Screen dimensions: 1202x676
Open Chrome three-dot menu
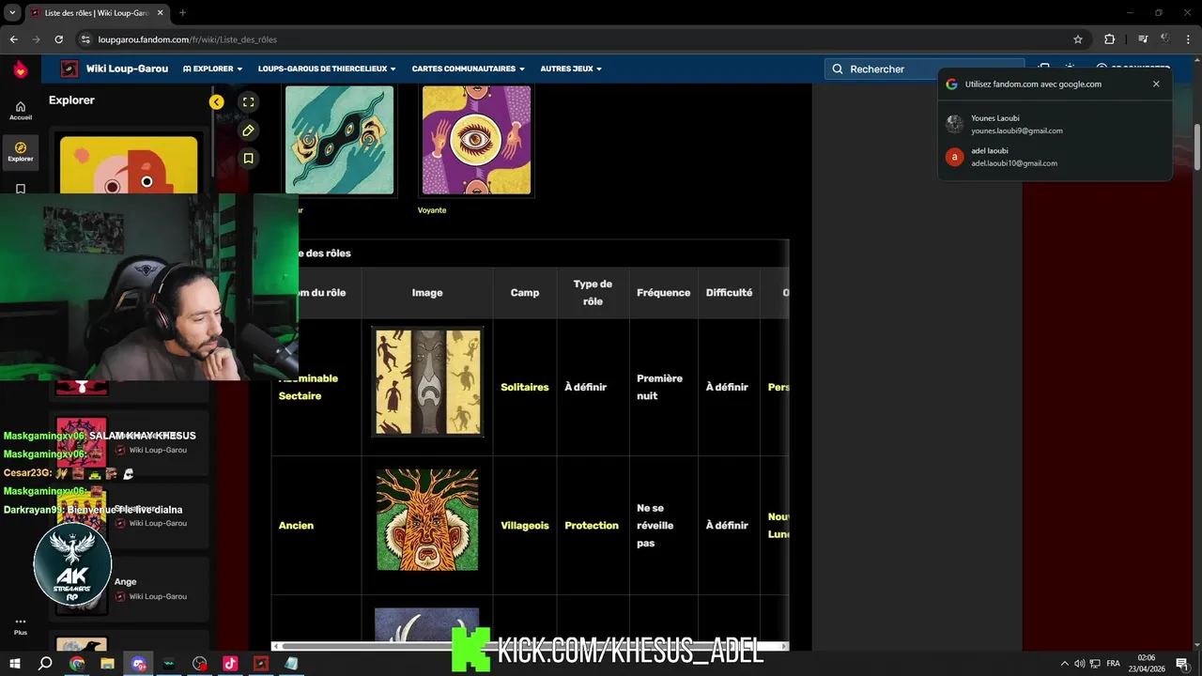coord(1189,39)
